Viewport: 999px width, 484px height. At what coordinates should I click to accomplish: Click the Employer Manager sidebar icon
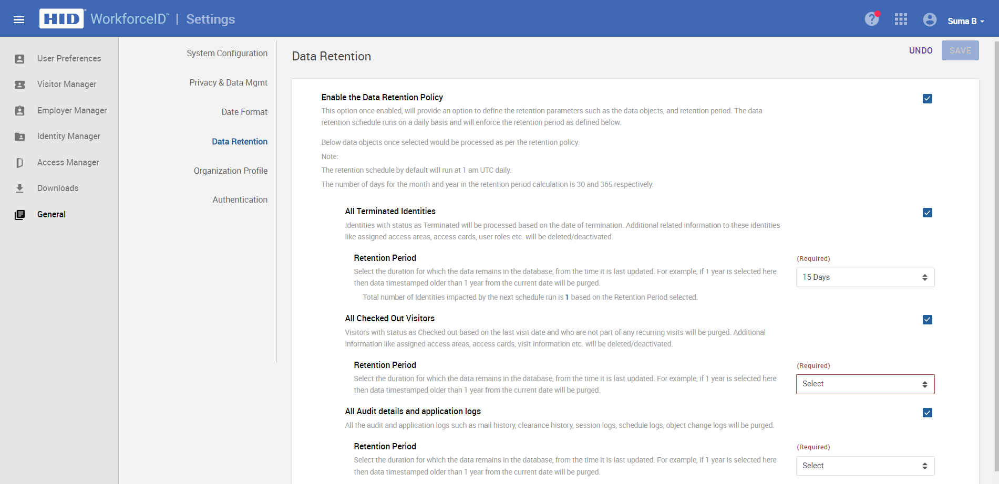(19, 111)
